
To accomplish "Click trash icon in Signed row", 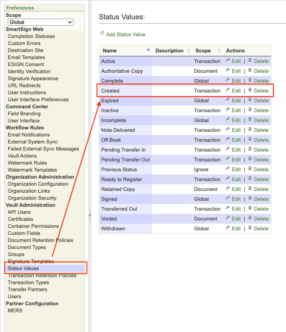I will point(250,198).
